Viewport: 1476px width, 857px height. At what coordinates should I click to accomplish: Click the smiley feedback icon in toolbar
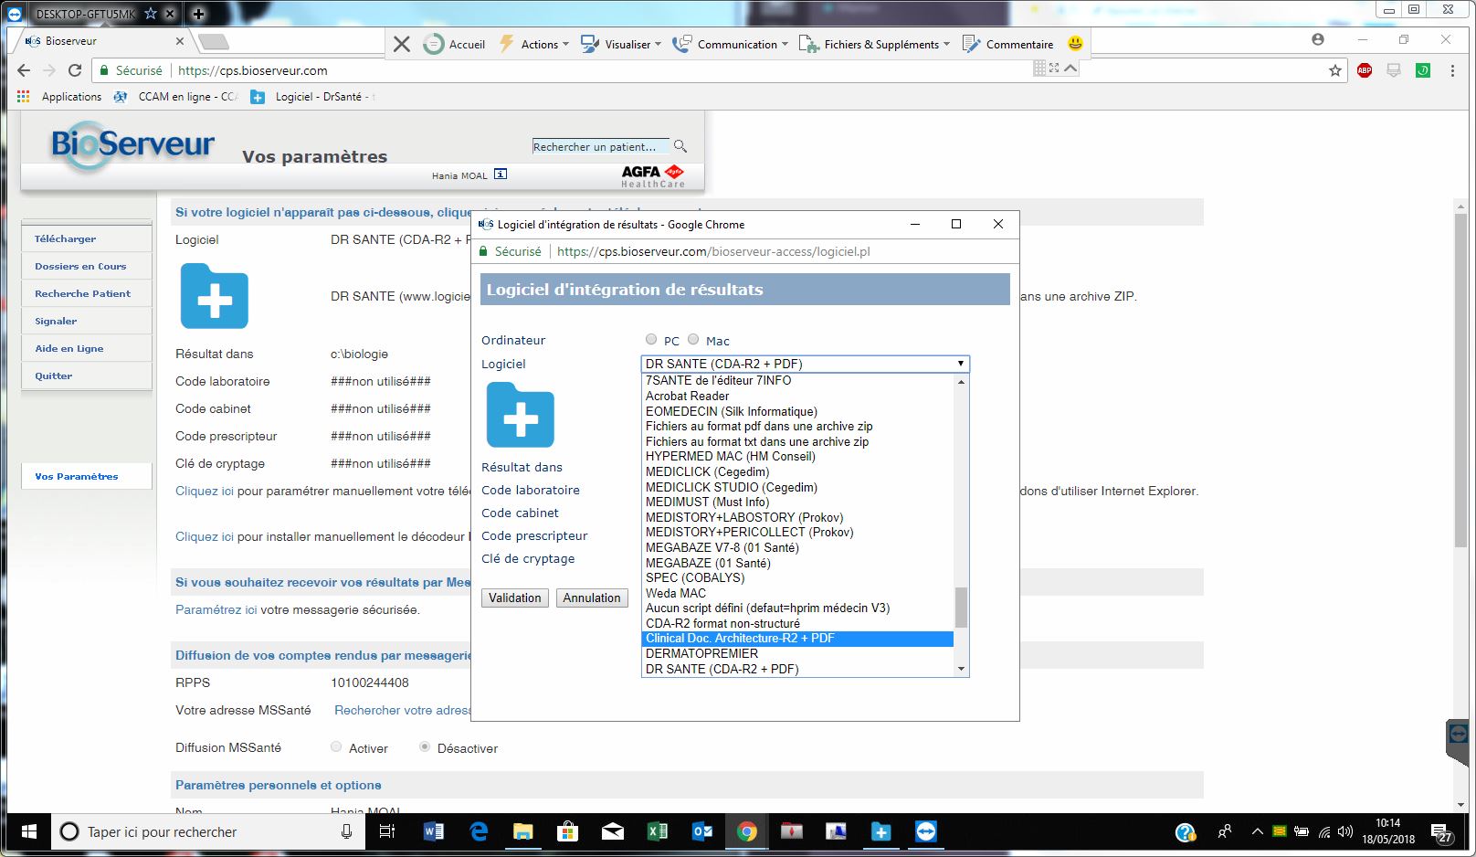tap(1075, 44)
